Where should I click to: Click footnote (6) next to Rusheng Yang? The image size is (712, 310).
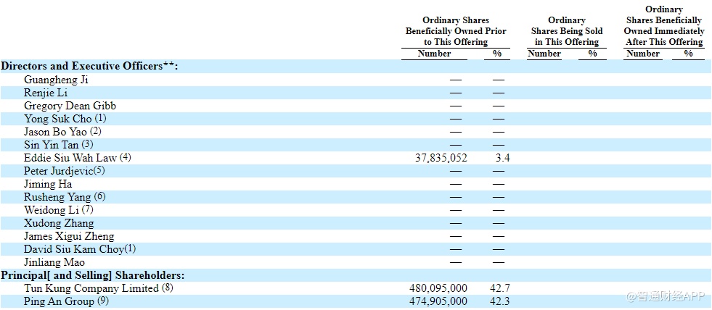[99, 197]
